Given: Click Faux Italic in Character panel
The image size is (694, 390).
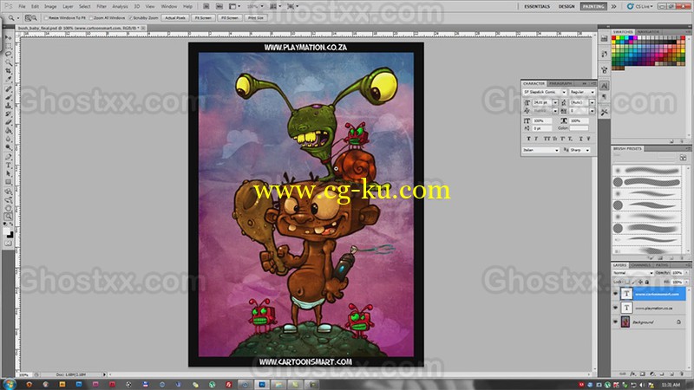Looking at the screenshot, I should point(536,139).
